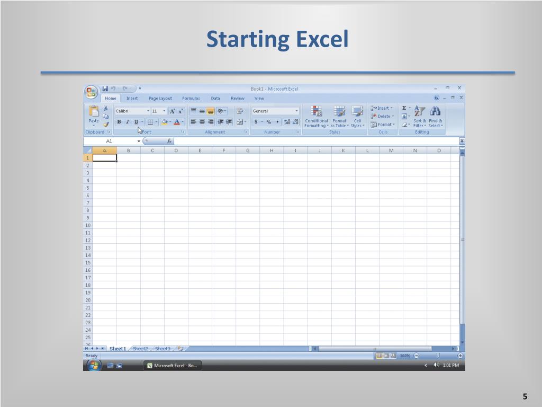542x407 pixels.
Task: Open Cell Styles dropdown
Action: [x=357, y=117]
